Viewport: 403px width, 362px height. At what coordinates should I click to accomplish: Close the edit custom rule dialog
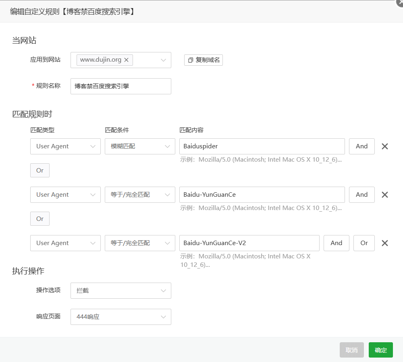point(400,2)
